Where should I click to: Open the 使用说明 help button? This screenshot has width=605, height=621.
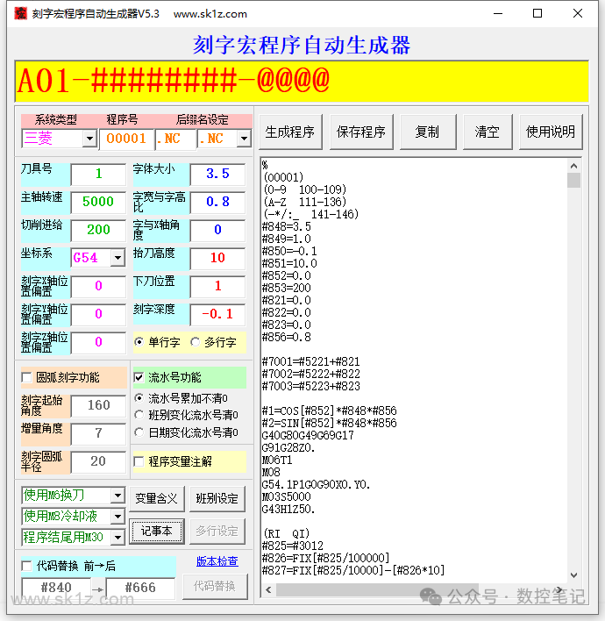pos(551,132)
